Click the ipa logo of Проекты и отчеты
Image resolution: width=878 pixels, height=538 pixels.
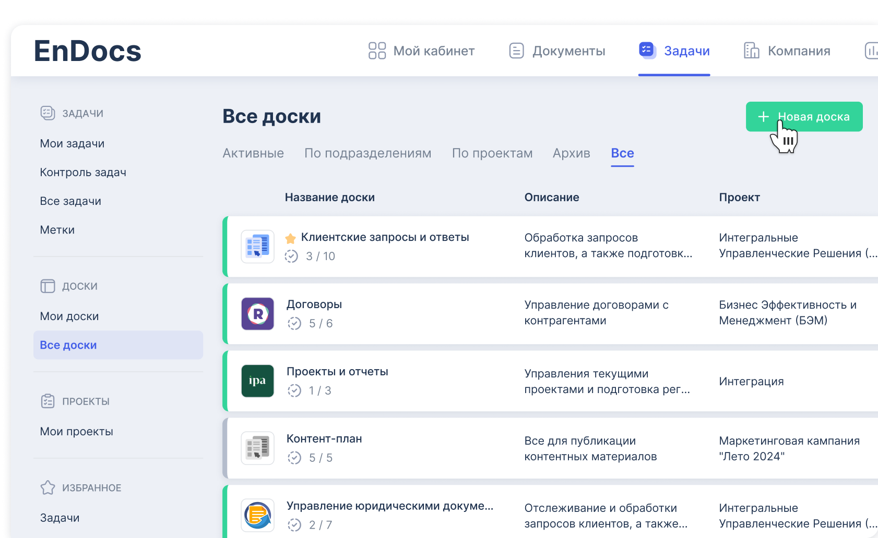pos(257,381)
